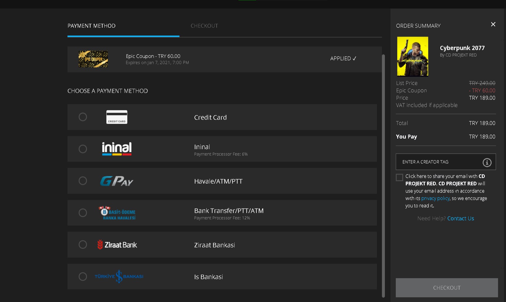Click the Havale/ATM/PTT label
This screenshot has height=302, width=506.
point(218,181)
